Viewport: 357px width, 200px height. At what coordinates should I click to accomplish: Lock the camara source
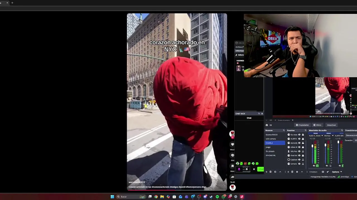pos(303,164)
